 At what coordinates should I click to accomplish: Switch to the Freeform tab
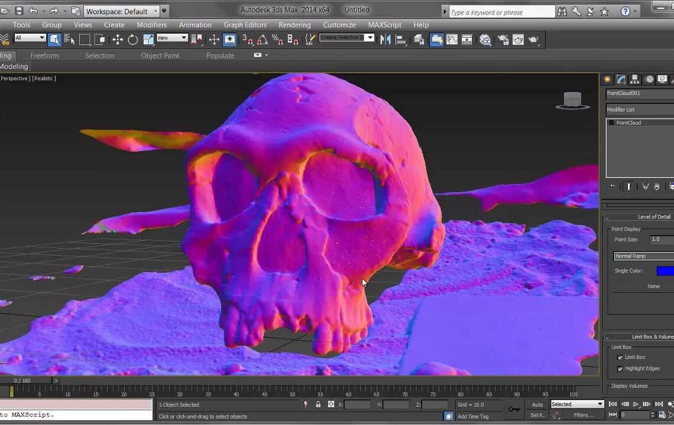pyautogui.click(x=44, y=55)
